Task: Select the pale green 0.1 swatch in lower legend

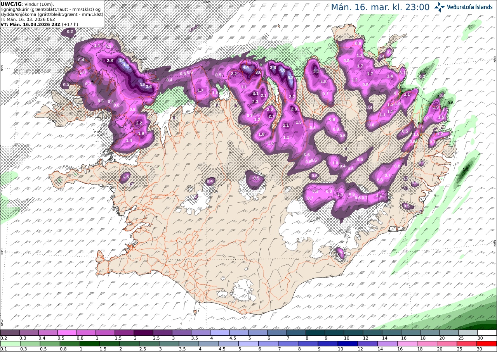Action: 10,343
